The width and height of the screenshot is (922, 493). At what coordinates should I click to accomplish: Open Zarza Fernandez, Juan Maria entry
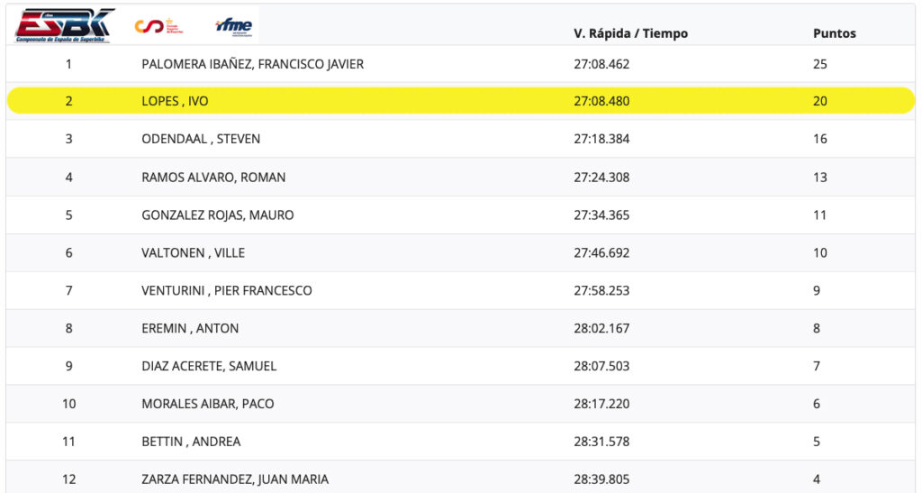235,479
